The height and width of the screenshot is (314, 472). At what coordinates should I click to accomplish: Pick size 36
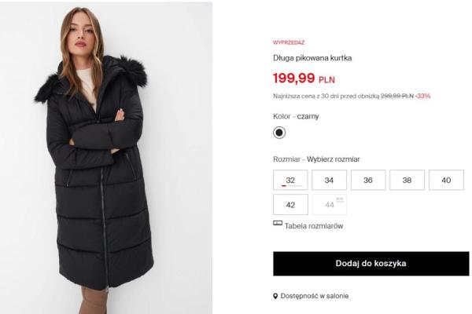[x=368, y=181]
